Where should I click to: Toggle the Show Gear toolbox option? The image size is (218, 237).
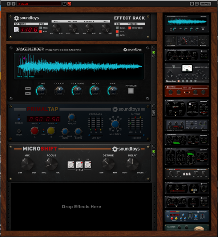130,28
